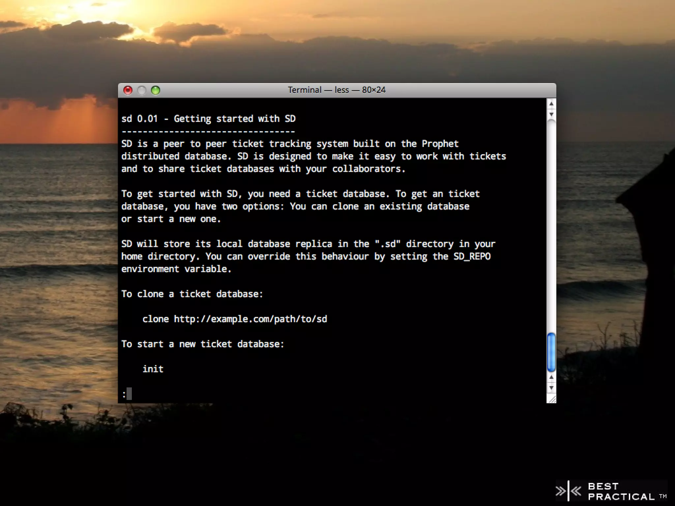The image size is (675, 506).
Task: Click the blue scrollbar thumb
Action: coord(551,352)
